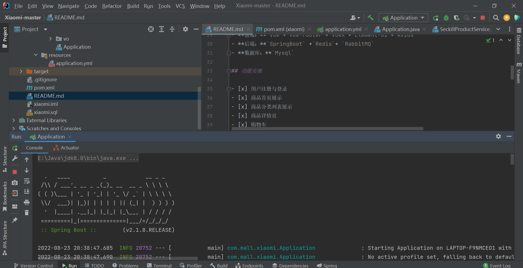
Task: Open the Actuator tab in Run panel
Action: [66, 148]
